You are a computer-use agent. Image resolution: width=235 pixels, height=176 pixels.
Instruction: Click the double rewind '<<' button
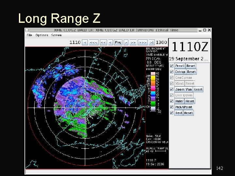click(x=103, y=42)
